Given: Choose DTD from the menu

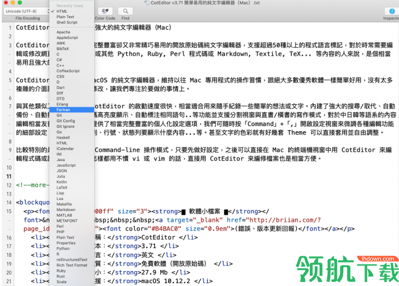Looking at the screenshot, I should click(60, 99).
